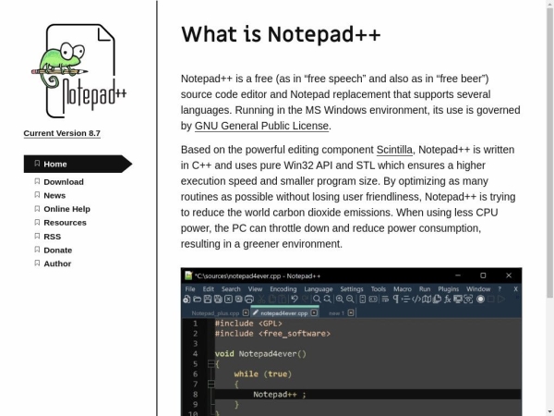
Task: Open the Plugins menu in Notepad++ screenshot
Action: (x=449, y=289)
